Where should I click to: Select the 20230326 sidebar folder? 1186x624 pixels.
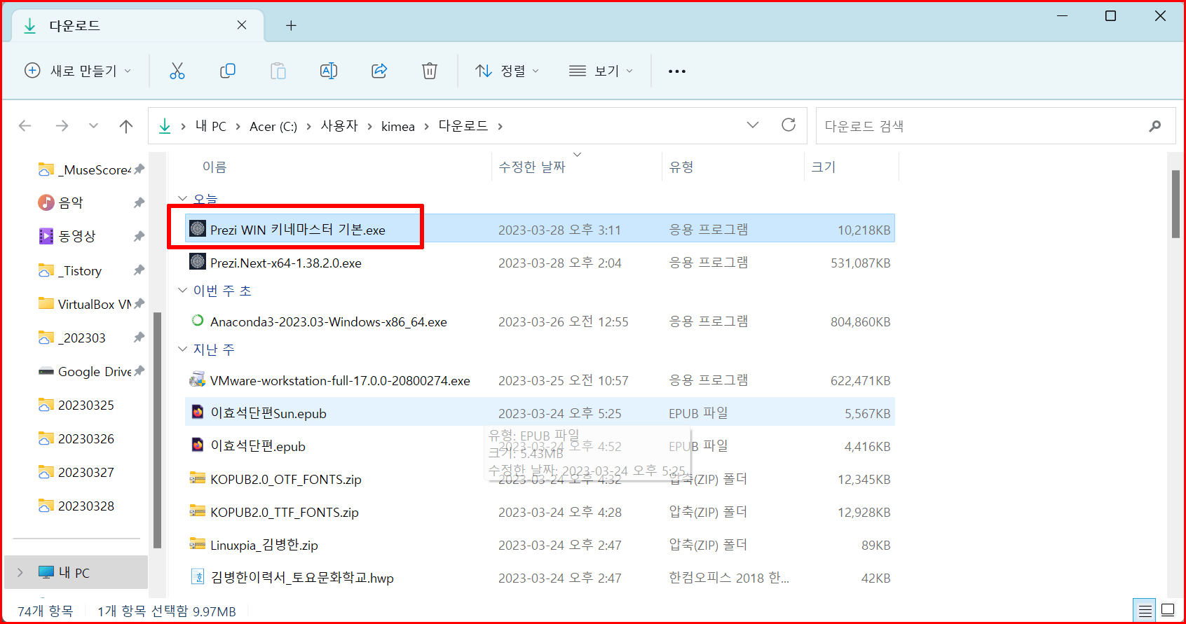click(x=76, y=438)
